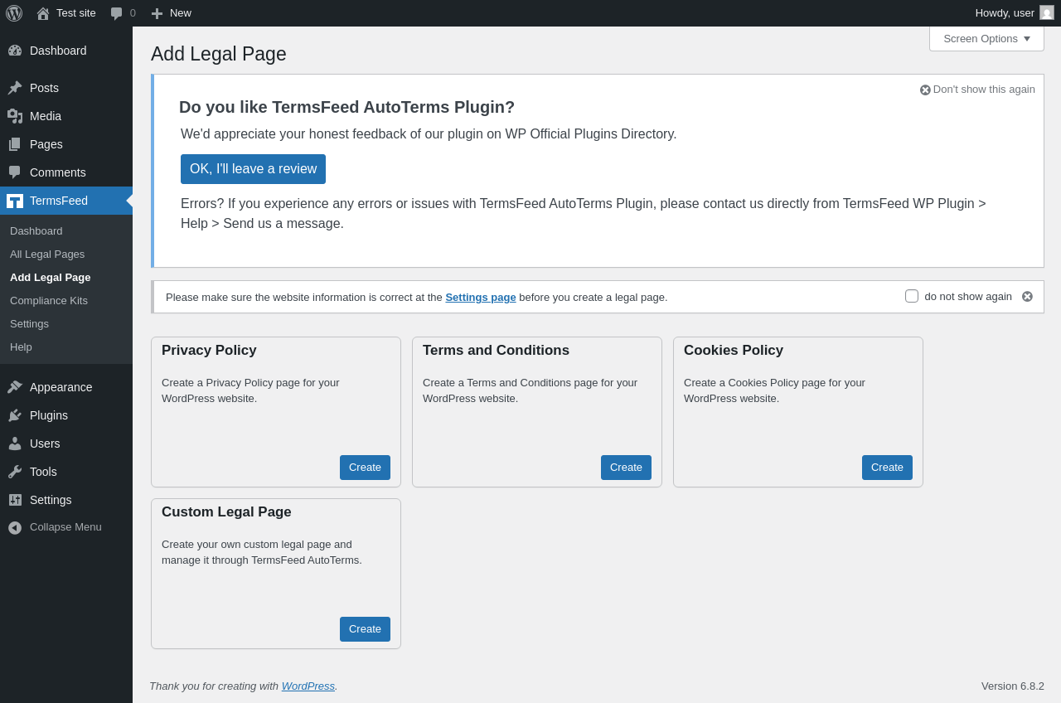
Task: Click Collapse Menu text
Action: (65, 527)
